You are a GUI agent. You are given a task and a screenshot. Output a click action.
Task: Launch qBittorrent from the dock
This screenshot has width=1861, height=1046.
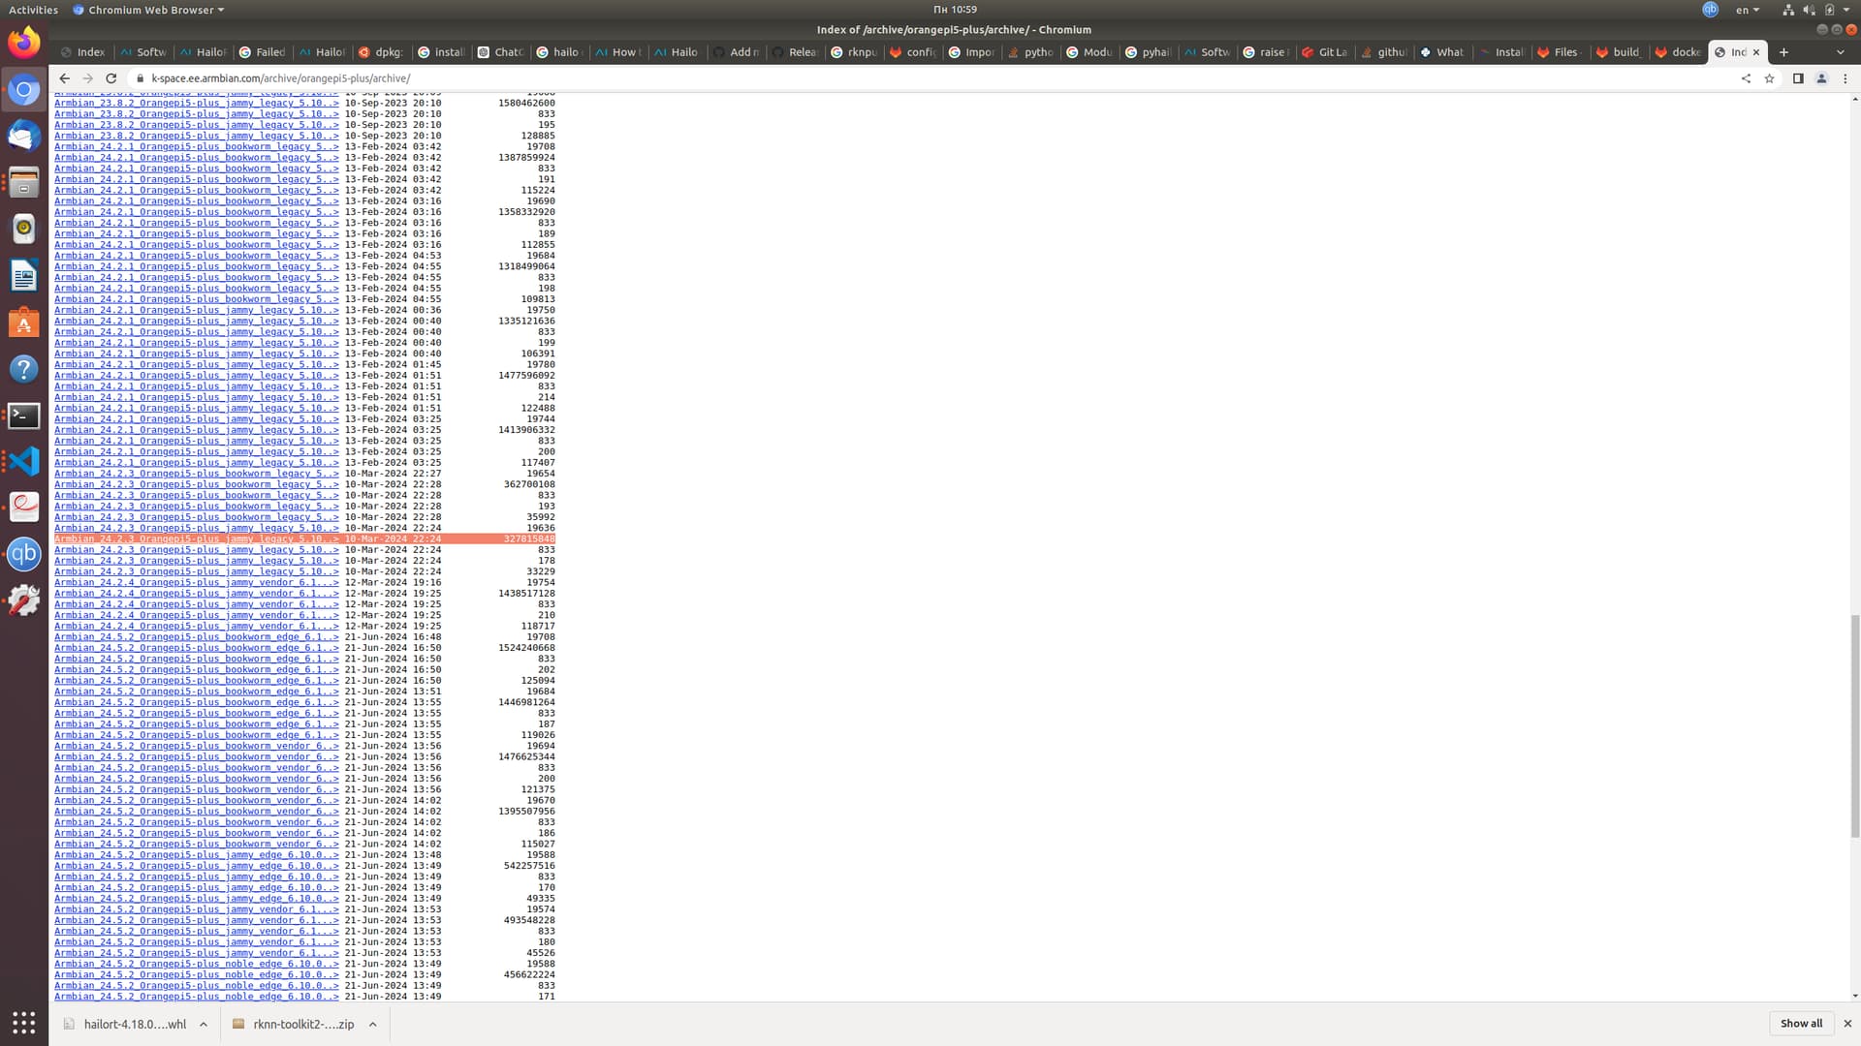point(24,554)
